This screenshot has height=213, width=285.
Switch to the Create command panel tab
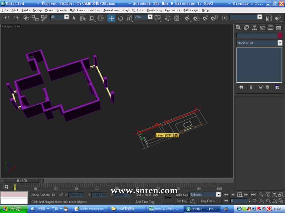click(238, 28)
